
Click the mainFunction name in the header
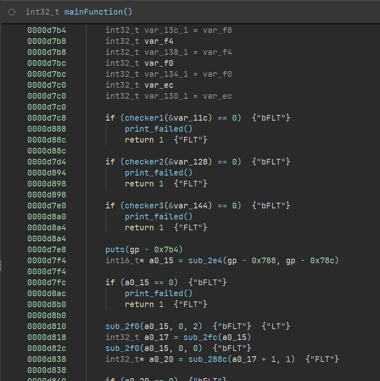(98, 12)
